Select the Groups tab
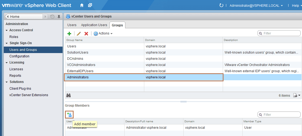The image size is (302, 136). [x=117, y=25]
